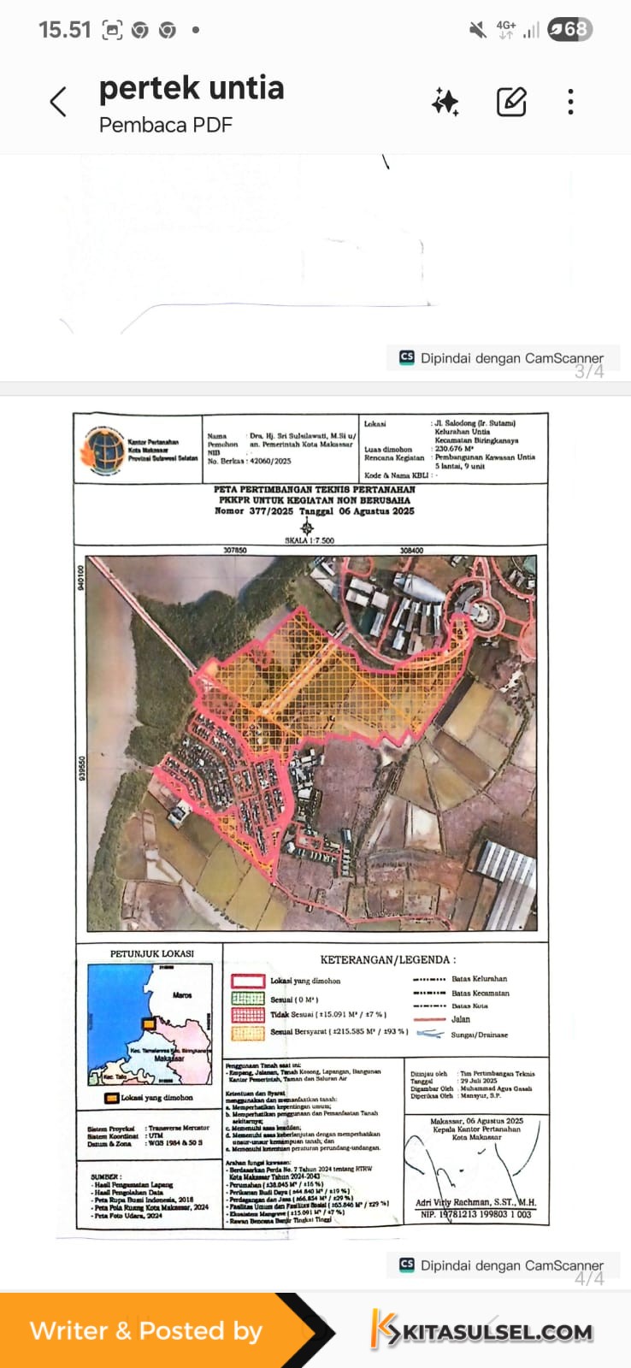
Task: Tap the back arrow in header
Action: tap(58, 103)
